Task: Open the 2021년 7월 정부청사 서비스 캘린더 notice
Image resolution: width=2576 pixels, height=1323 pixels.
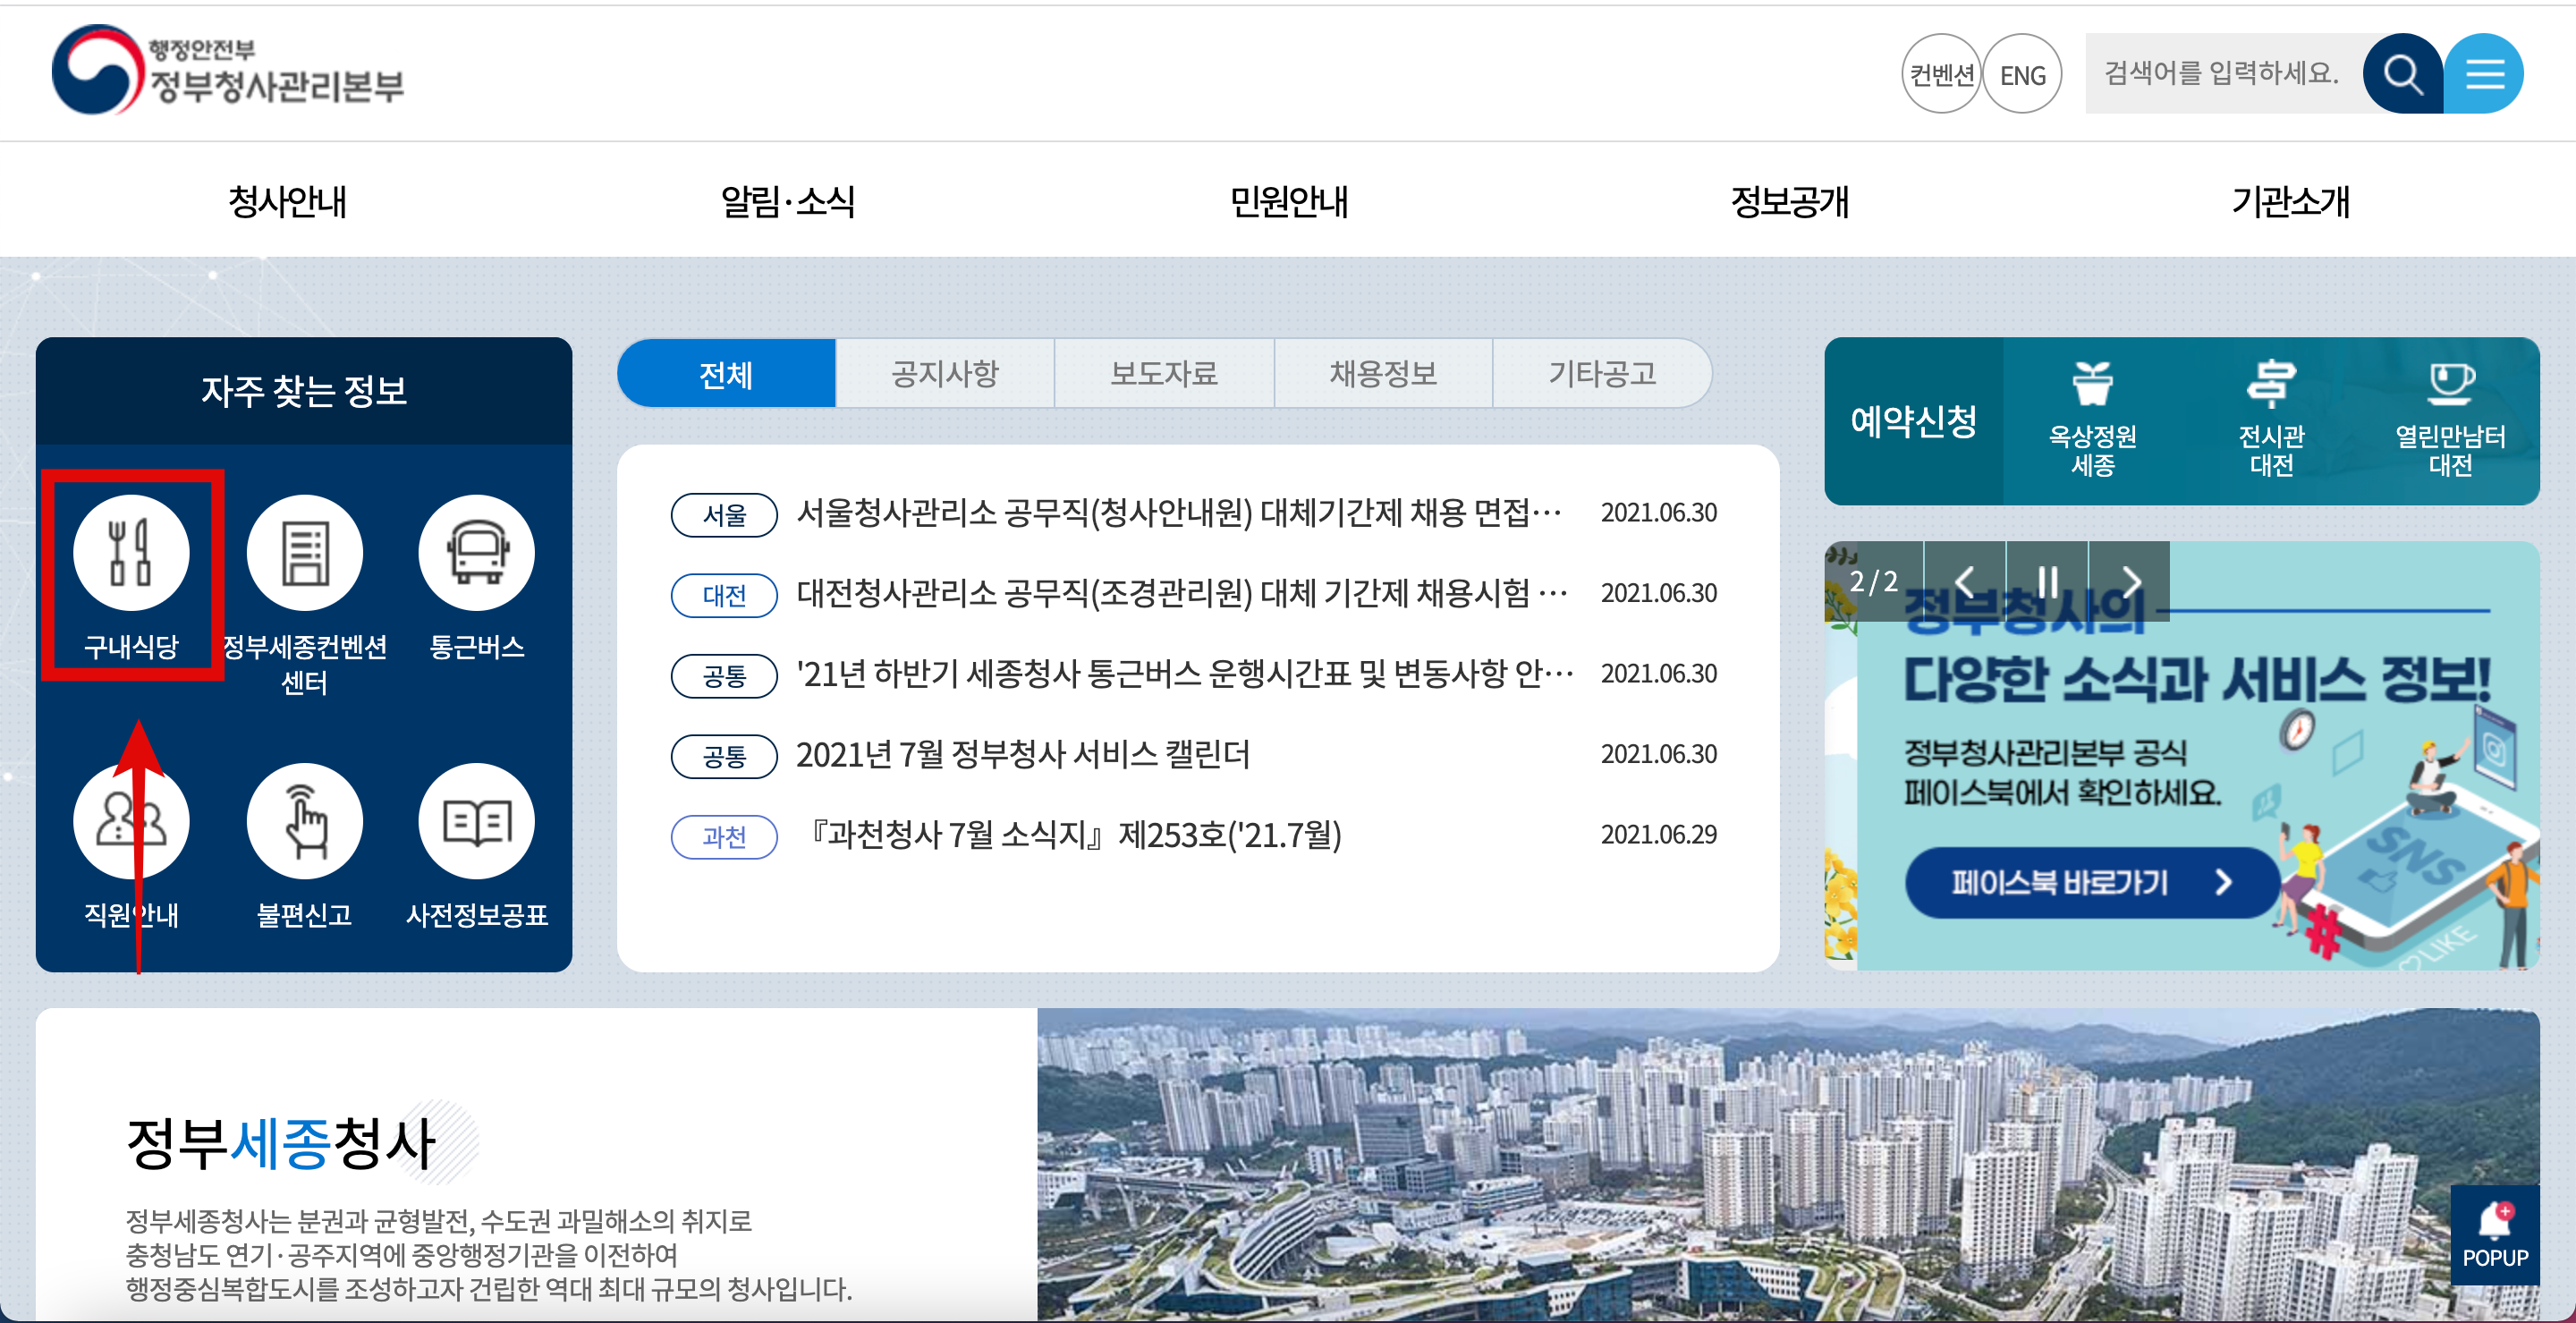Action: pos(1022,755)
